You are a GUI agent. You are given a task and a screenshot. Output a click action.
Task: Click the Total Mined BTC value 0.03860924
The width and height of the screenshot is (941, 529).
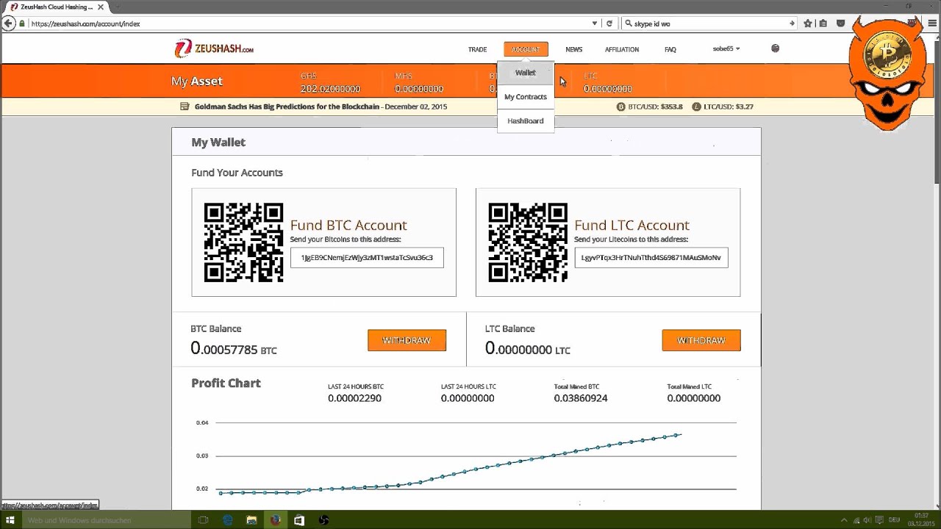pyautogui.click(x=581, y=398)
